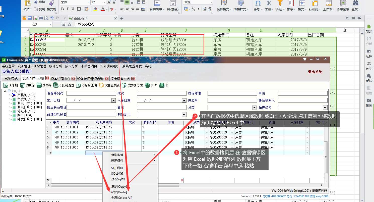
Task: Click the 格式刷 (Format painter) brush icon
Action: tap(51, 3)
